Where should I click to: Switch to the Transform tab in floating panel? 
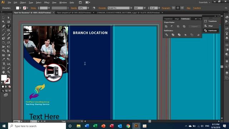168,19
